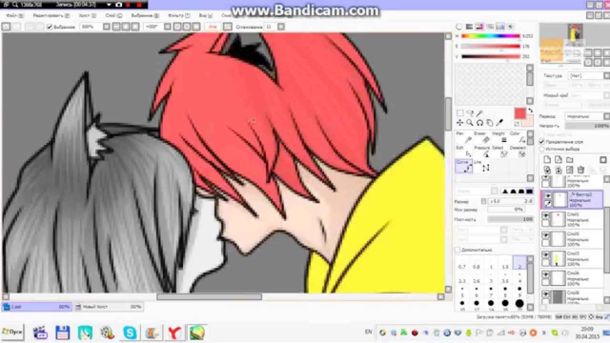Open the Перевод blend mode dropdown

tap(587, 116)
